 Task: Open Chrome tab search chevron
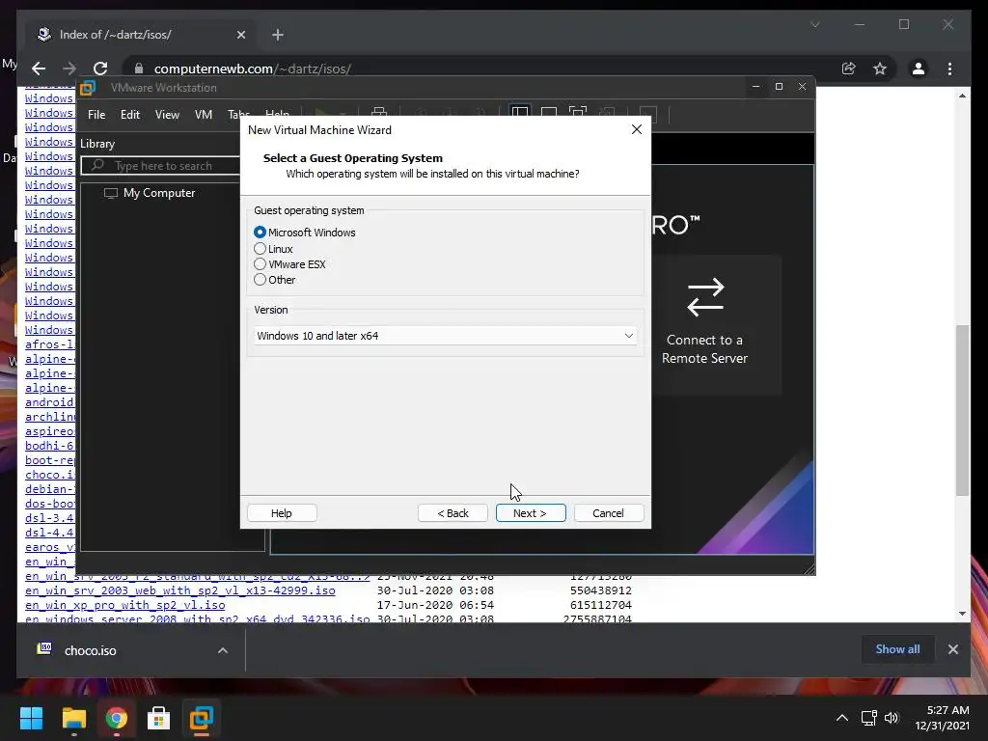814,24
